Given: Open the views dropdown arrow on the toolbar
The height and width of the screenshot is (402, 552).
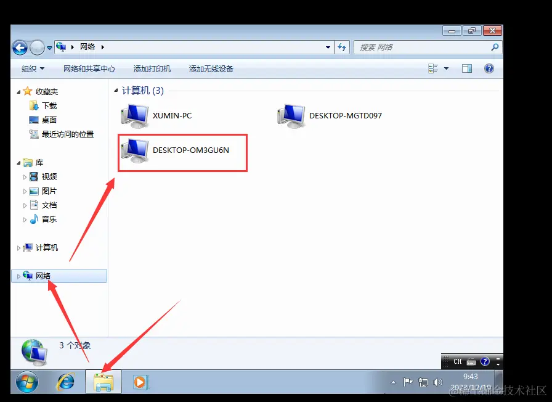Looking at the screenshot, I should (447, 68).
